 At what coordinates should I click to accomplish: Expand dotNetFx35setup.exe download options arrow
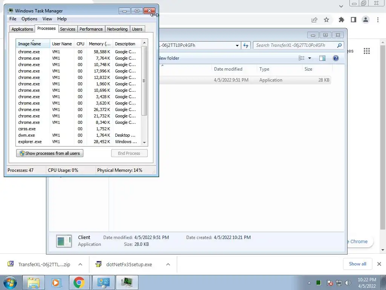[x=168, y=264]
